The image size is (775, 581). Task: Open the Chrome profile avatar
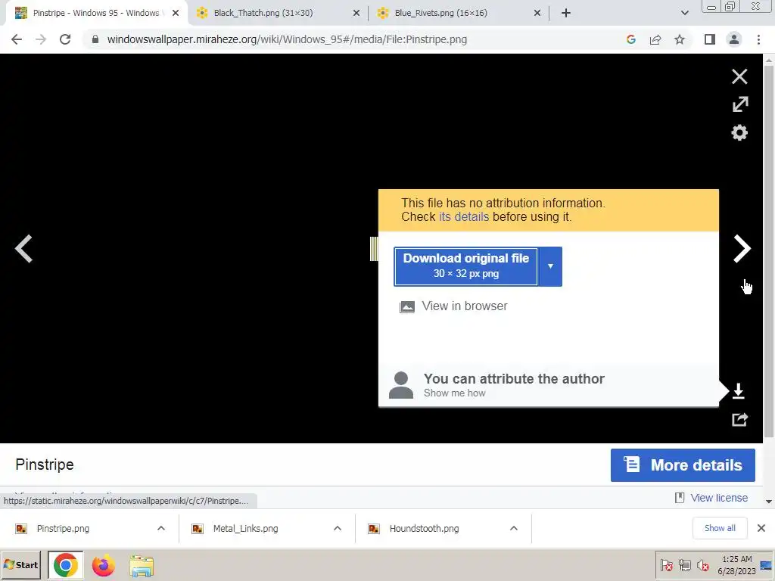coord(734,39)
